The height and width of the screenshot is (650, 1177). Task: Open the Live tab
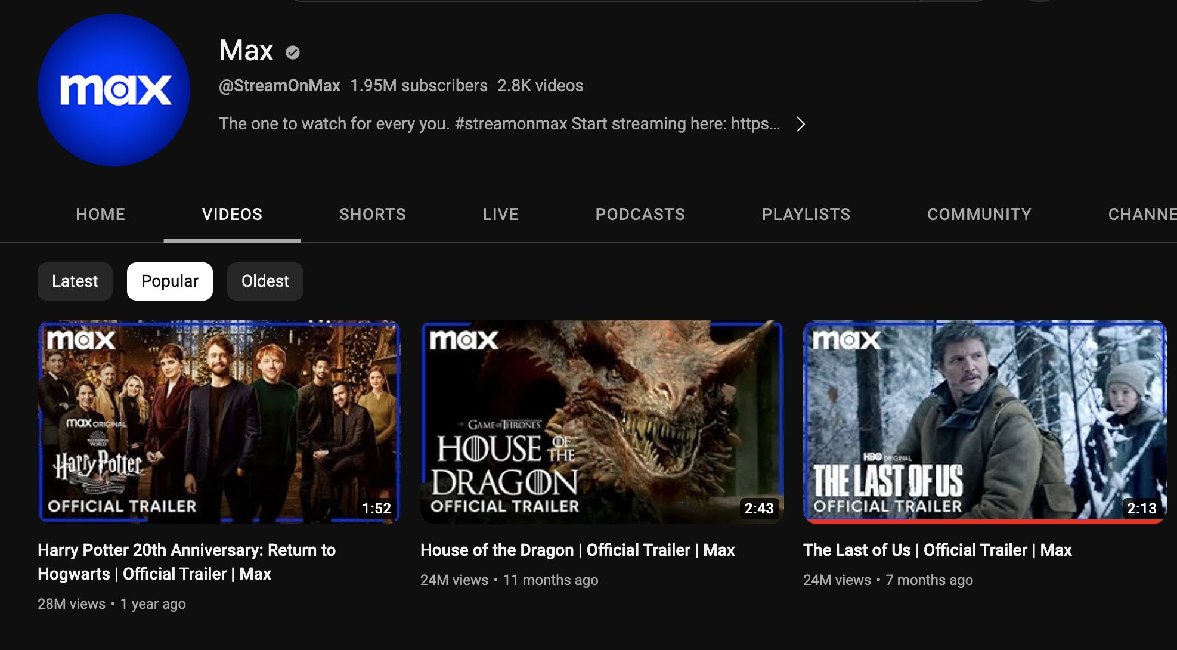(x=500, y=214)
